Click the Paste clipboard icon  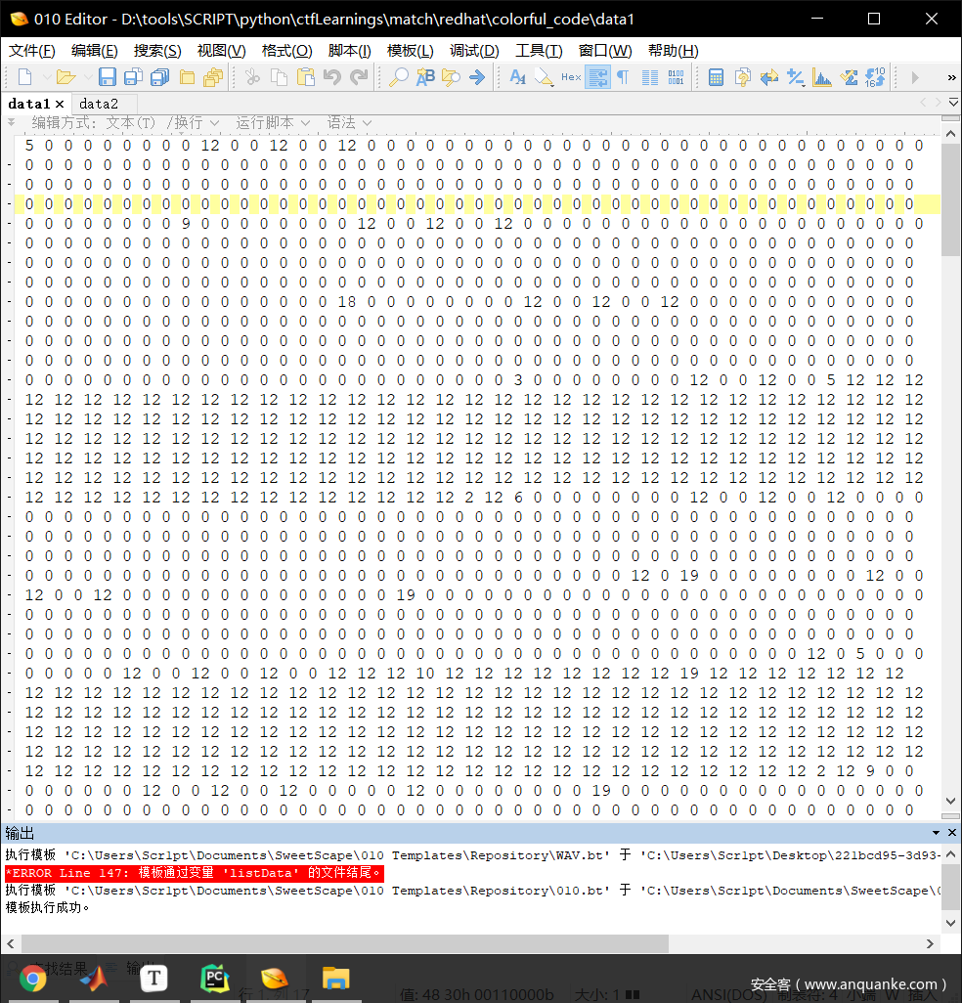point(306,77)
